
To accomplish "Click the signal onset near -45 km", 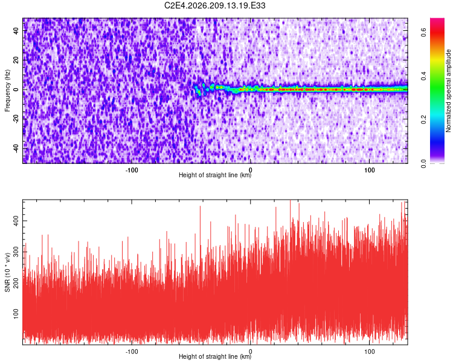I will click(198, 90).
